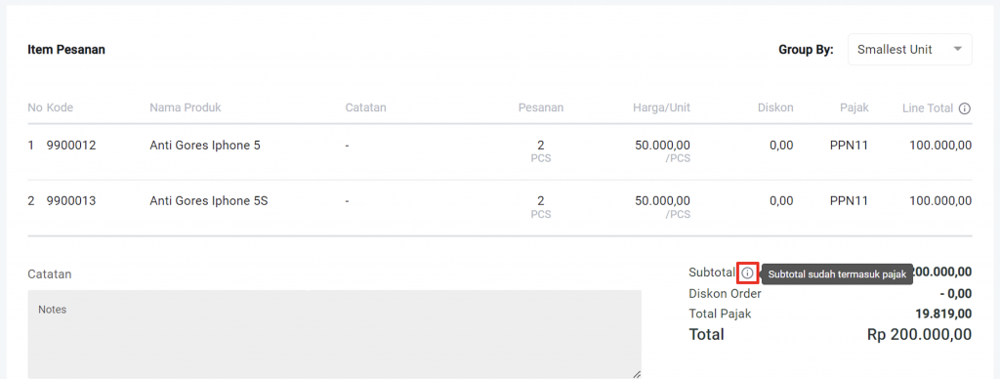Viewport: 1000px width, 379px height.
Task: Click the Line Total info icon
Action: tap(964, 108)
